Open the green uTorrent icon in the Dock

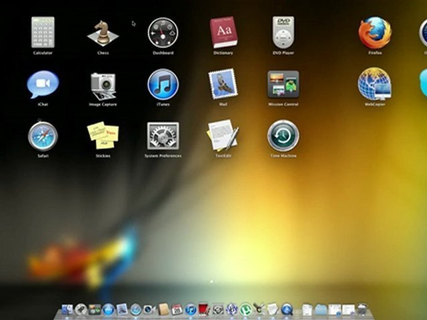pyautogui.click(x=245, y=309)
